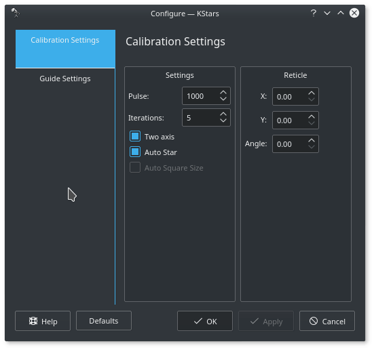
Task: Restore values with the Defaults button
Action: (104, 320)
